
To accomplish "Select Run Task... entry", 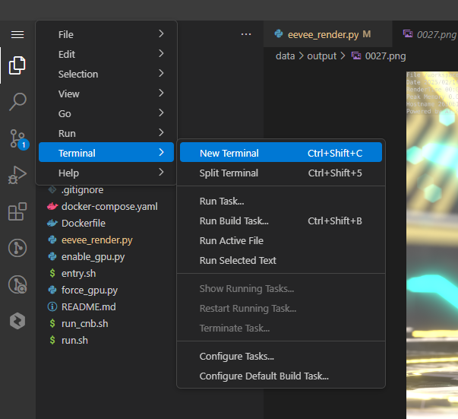I will click(281, 202).
